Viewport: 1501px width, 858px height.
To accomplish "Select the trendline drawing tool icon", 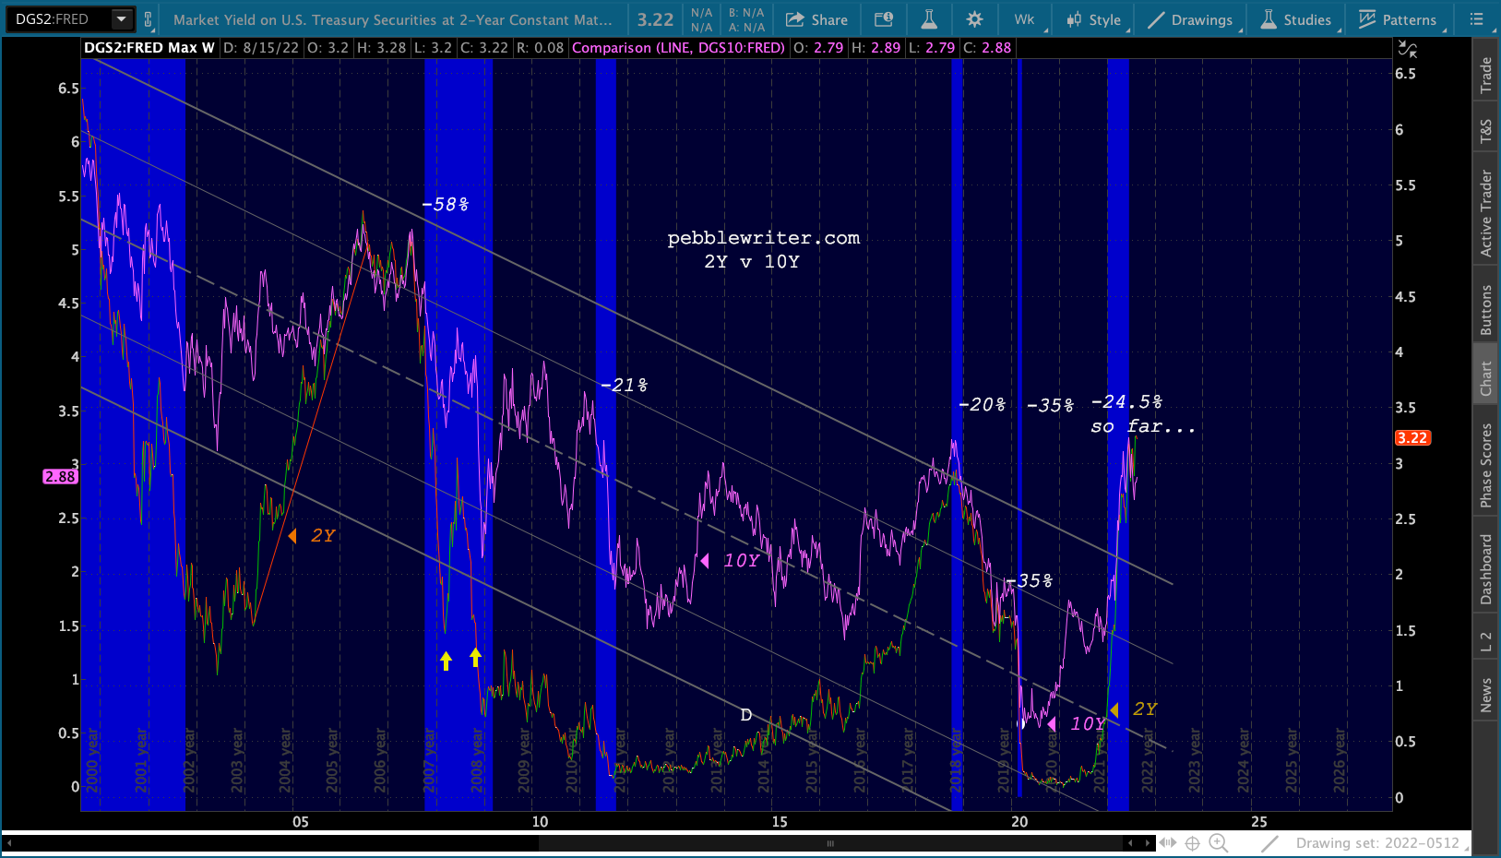I will tap(1270, 842).
